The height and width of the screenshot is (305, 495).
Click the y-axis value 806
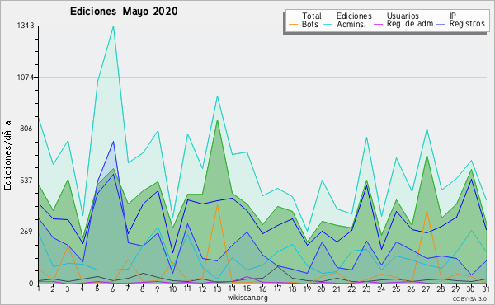point(26,129)
